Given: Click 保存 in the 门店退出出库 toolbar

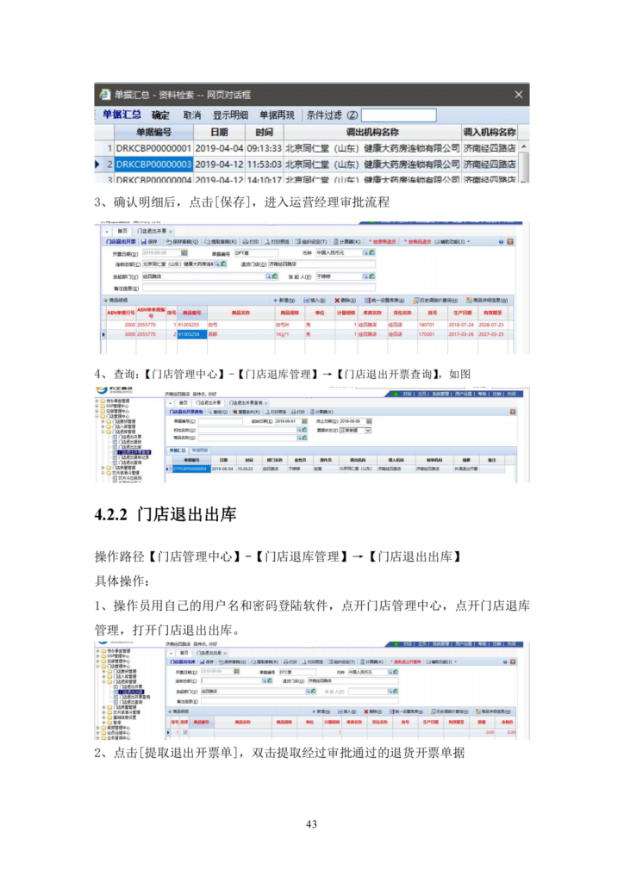Looking at the screenshot, I should pyautogui.click(x=206, y=662).
